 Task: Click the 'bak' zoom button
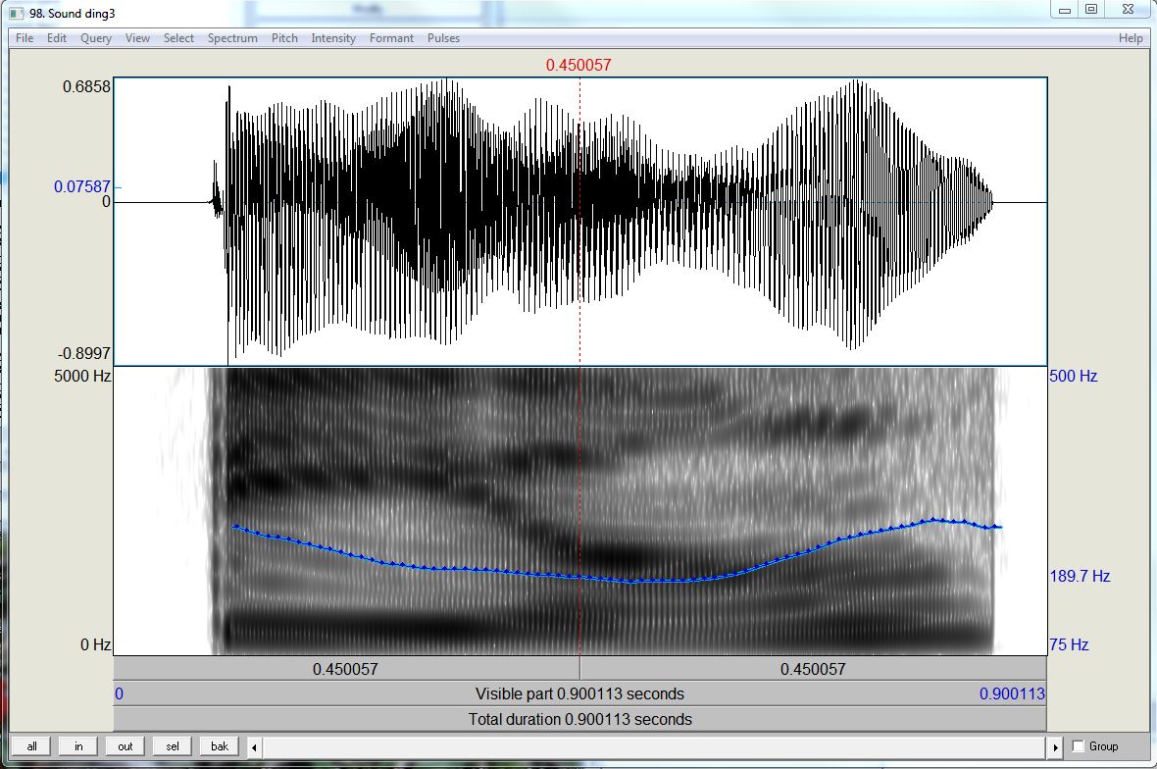(x=220, y=746)
